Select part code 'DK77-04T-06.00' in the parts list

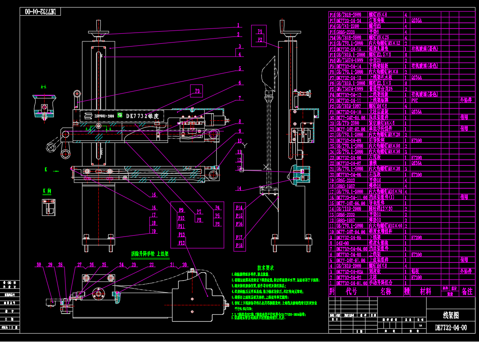tap(351, 203)
